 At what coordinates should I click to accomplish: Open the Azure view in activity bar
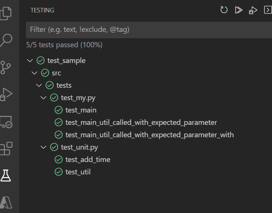[x=6, y=202]
